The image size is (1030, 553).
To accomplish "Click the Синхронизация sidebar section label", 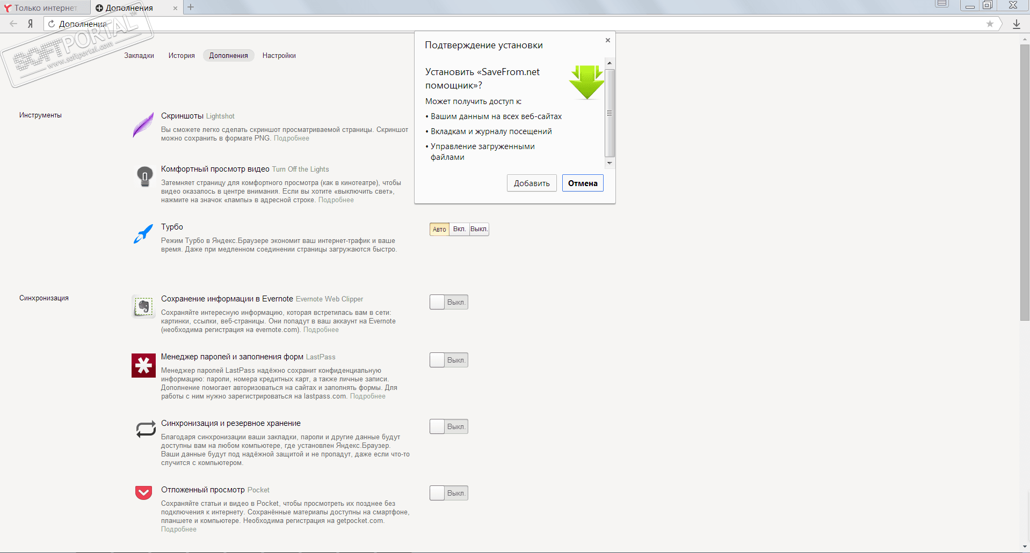I will tap(44, 298).
